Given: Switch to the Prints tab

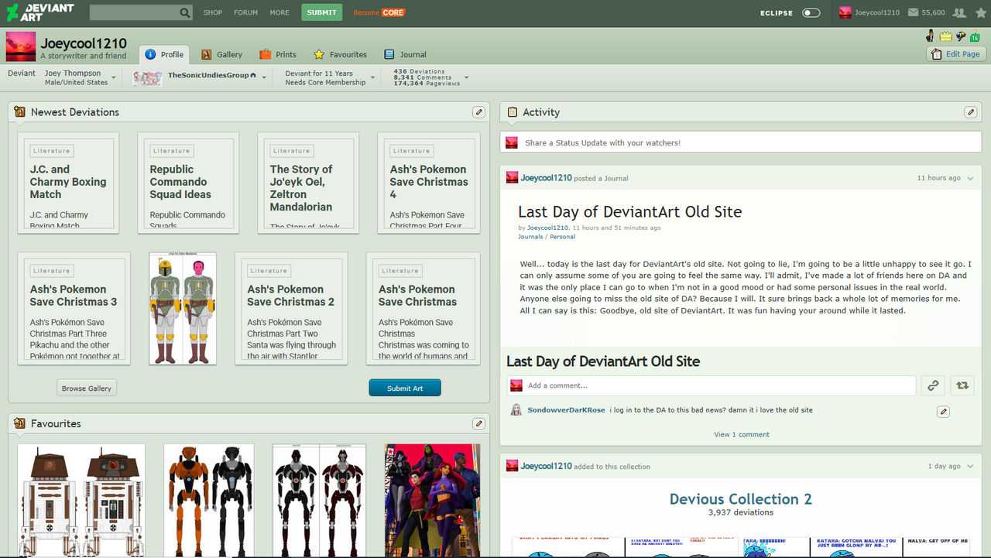Looking at the screenshot, I should tap(278, 54).
